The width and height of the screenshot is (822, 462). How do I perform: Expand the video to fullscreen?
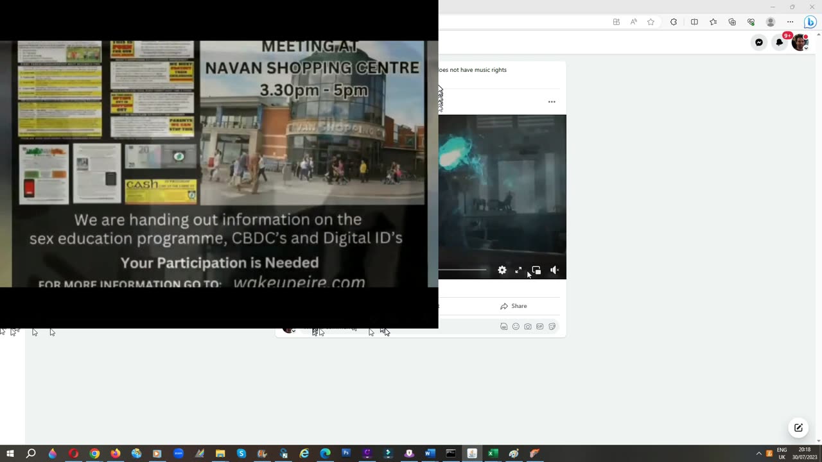(x=519, y=270)
